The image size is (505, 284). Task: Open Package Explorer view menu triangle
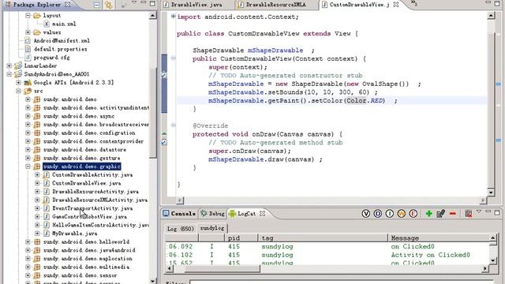pyautogui.click(x=134, y=3)
